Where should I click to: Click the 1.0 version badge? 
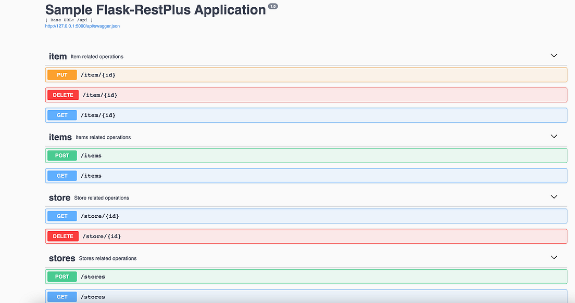coord(273,6)
